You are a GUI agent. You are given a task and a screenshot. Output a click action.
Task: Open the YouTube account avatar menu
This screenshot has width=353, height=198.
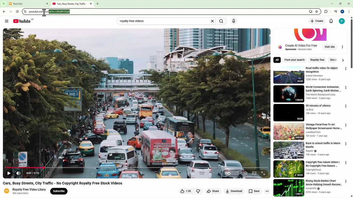pyautogui.click(x=342, y=21)
